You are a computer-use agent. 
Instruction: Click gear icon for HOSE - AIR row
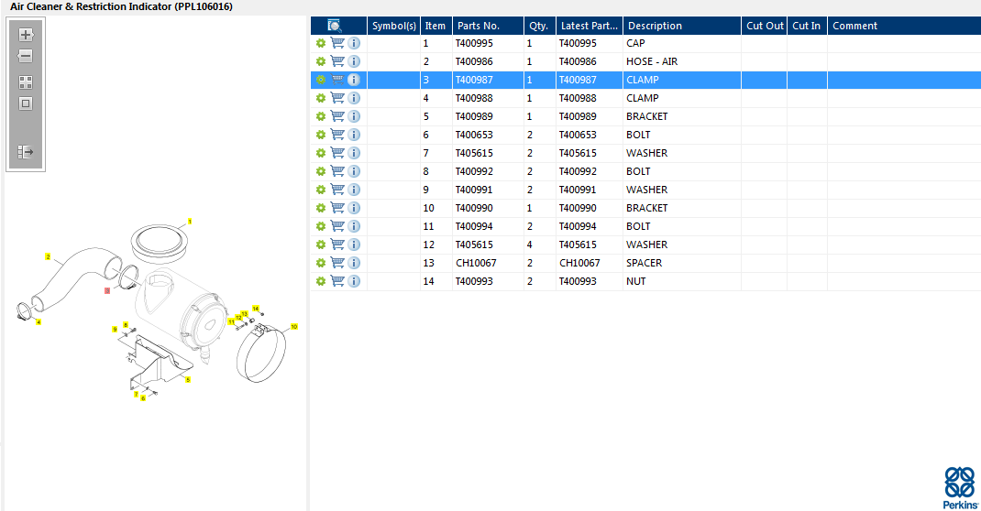(x=320, y=61)
